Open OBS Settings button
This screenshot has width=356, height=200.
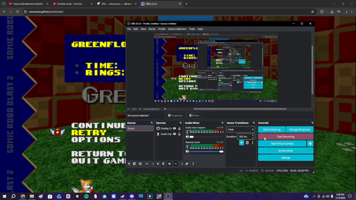[x=286, y=158]
